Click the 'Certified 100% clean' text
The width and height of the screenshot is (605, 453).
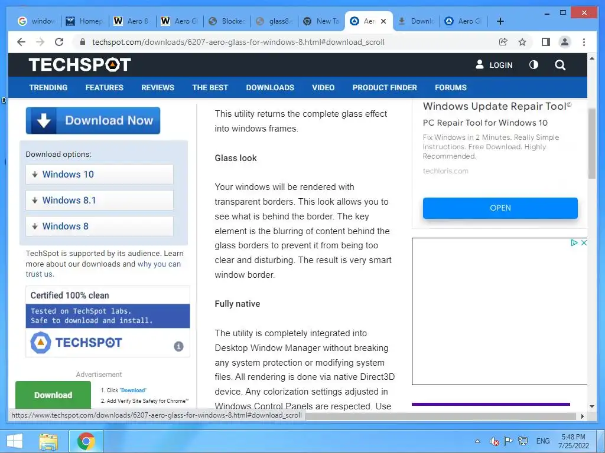pos(70,296)
